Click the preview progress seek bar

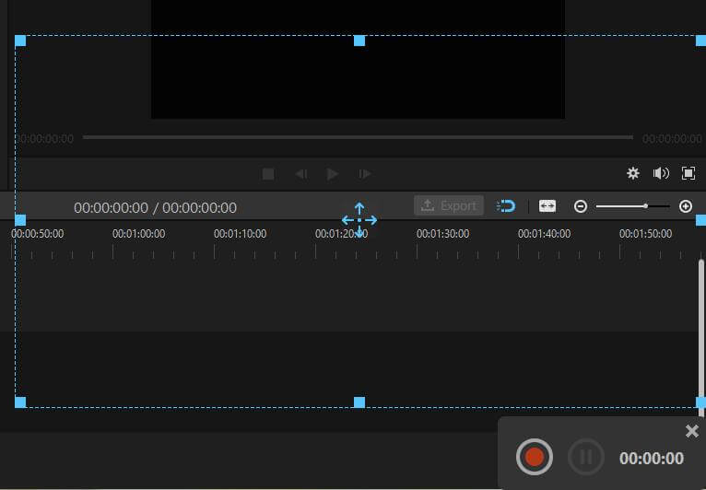[x=358, y=137]
